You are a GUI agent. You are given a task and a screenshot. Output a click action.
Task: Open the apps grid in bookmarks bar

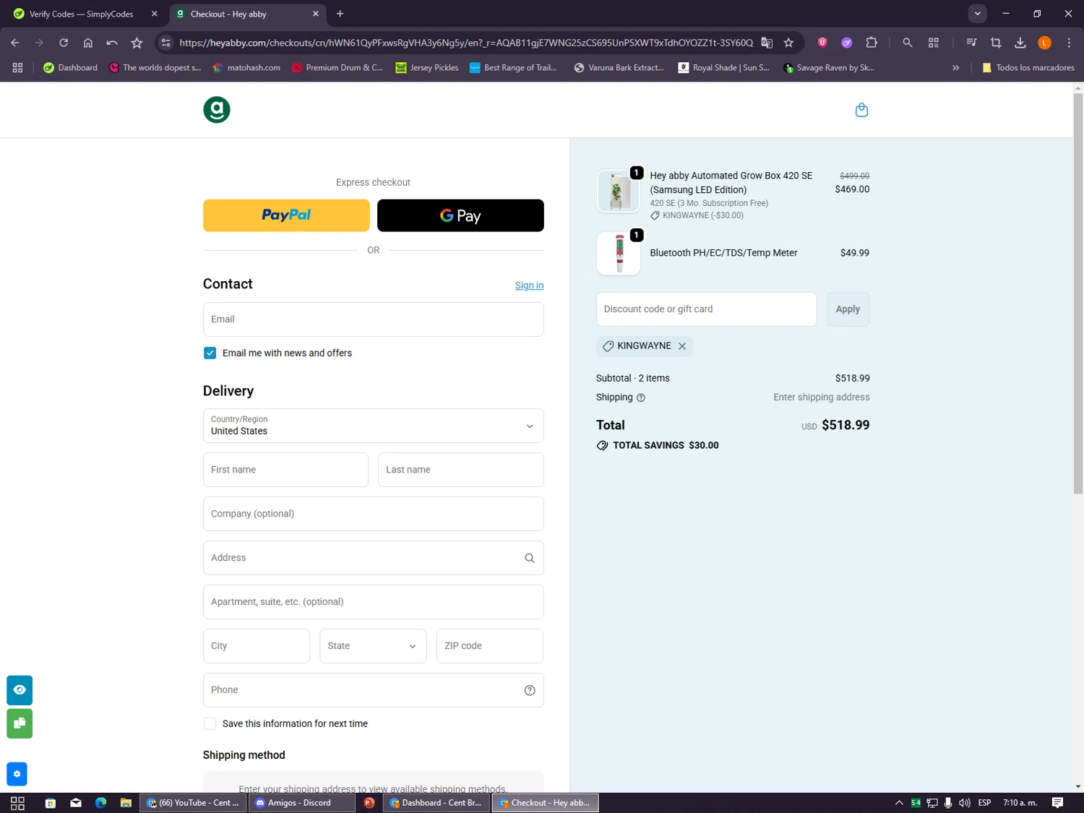17,68
